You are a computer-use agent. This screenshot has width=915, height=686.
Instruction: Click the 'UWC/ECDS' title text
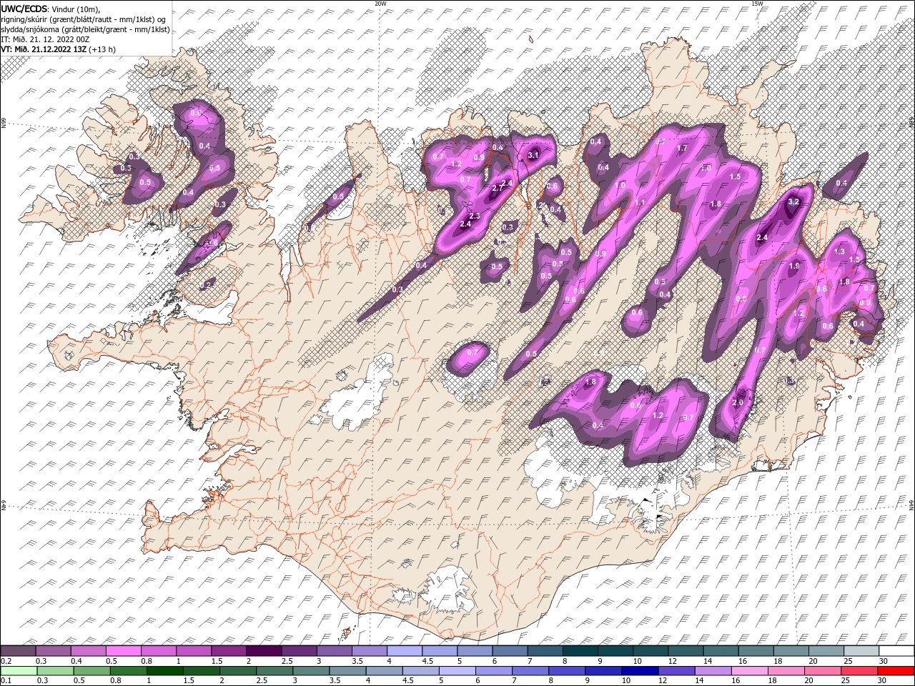click(25, 8)
